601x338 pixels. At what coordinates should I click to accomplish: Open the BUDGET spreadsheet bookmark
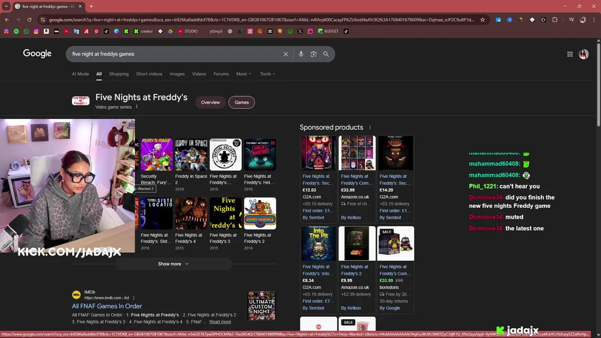[x=328, y=31]
